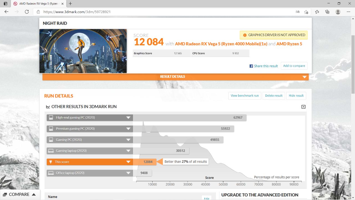Click Upgrade to the Advanced Edition heading
Viewport: 355px width, 200px height.
[260, 195]
